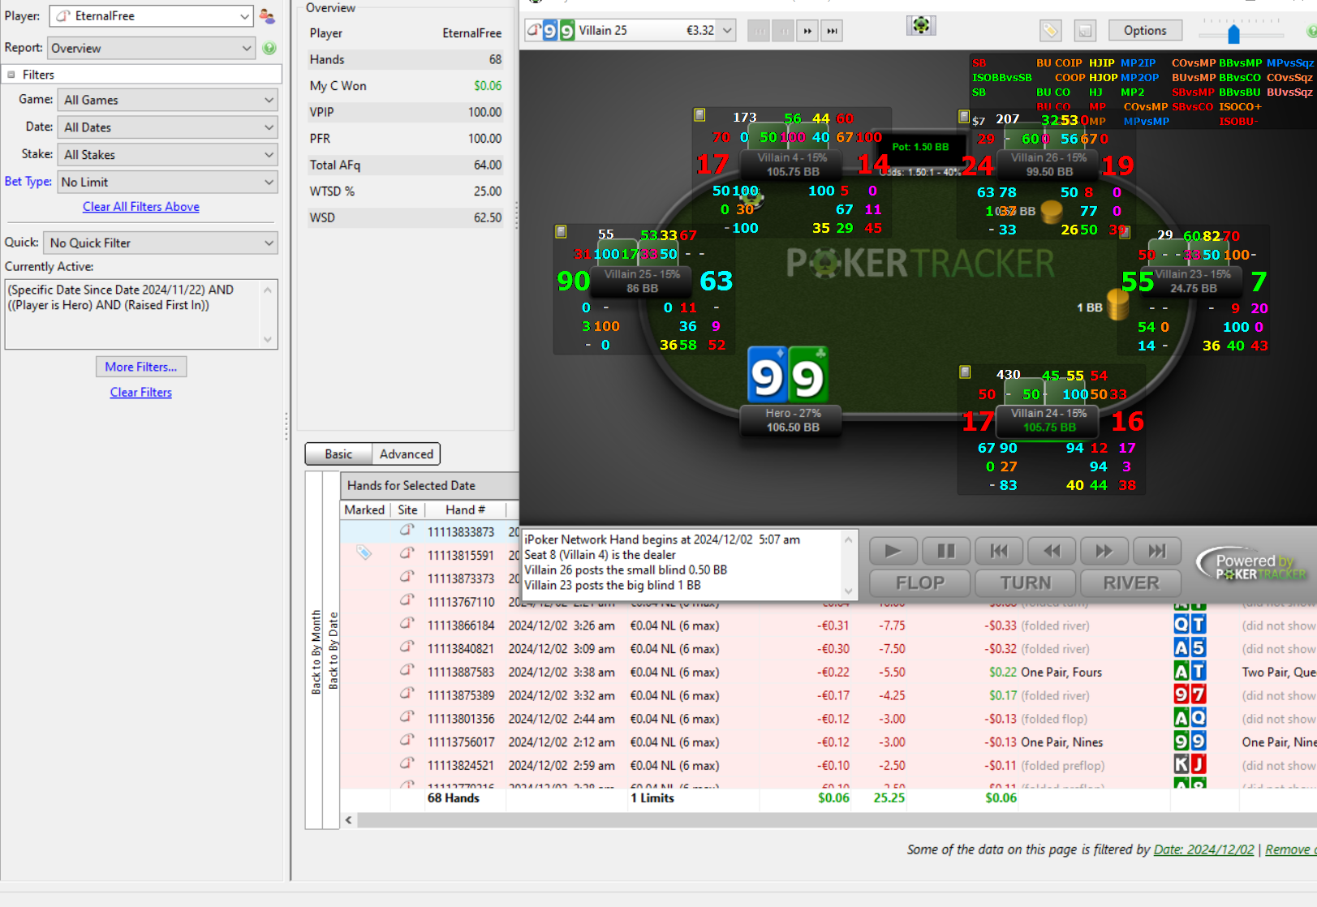
Task: Click Hero's nine of diamonds card
Action: pos(767,374)
